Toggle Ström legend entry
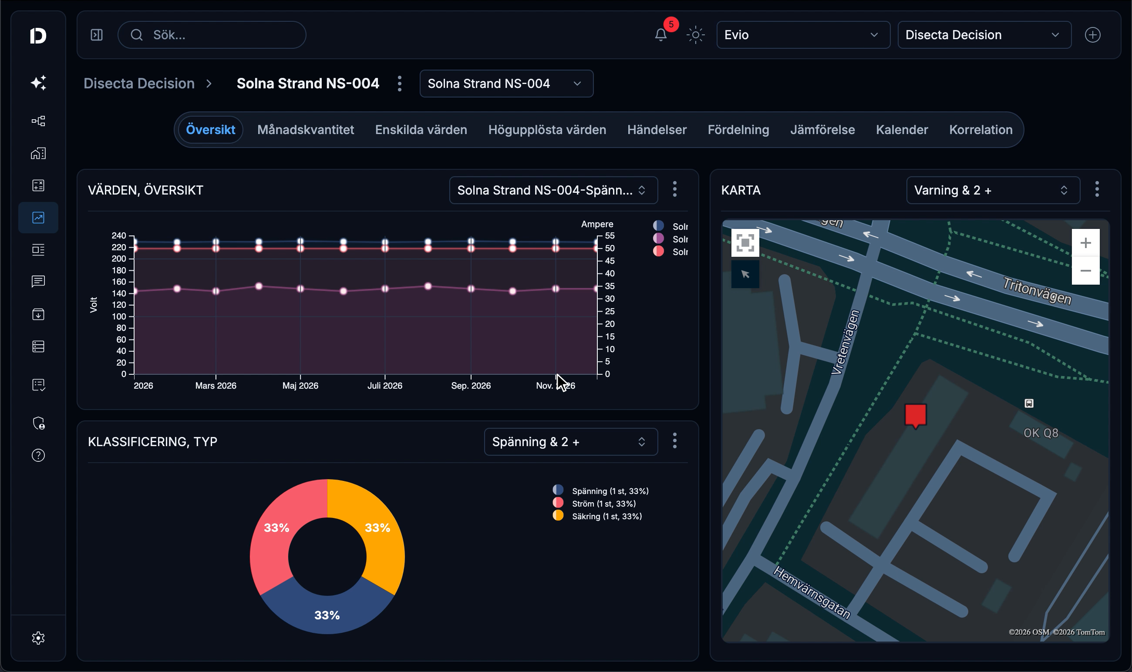 (x=594, y=504)
